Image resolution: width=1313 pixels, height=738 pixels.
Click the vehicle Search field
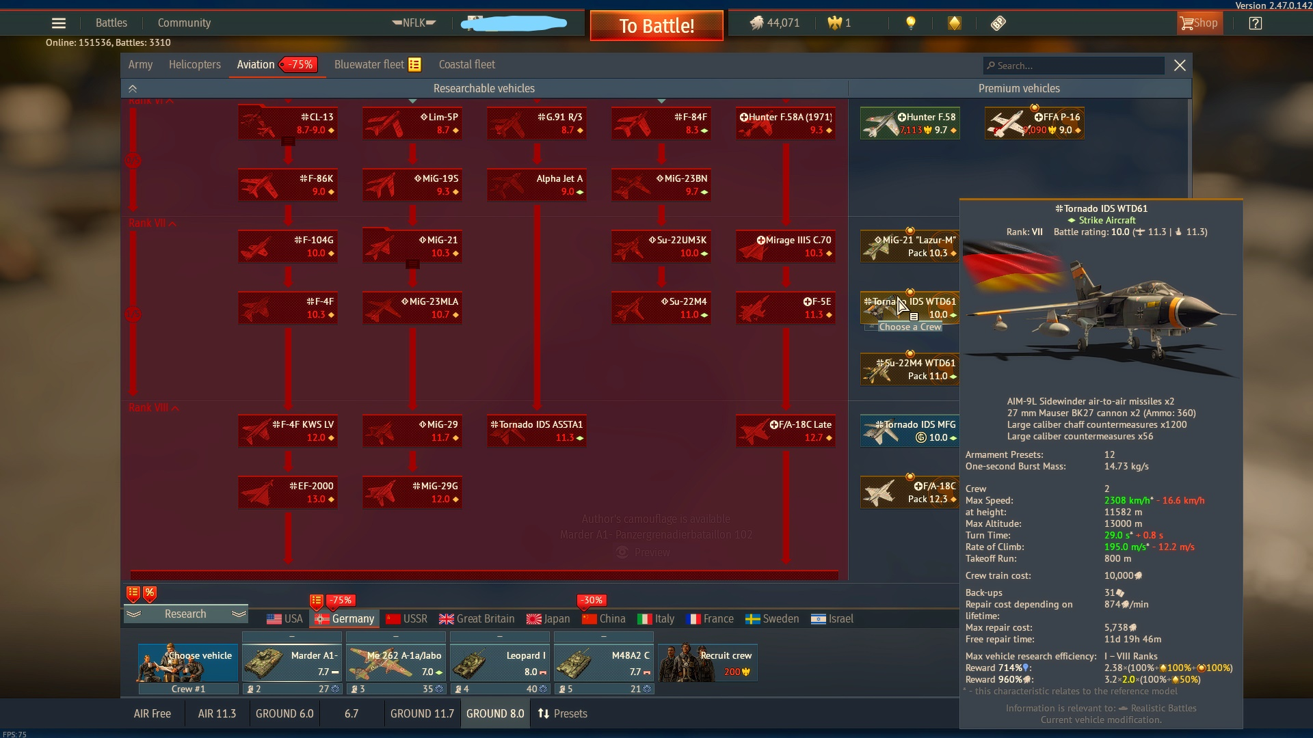[1074, 66]
